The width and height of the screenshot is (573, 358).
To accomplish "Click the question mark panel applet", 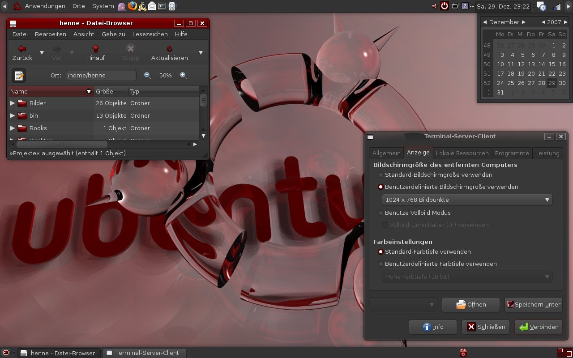I will coord(465,6).
